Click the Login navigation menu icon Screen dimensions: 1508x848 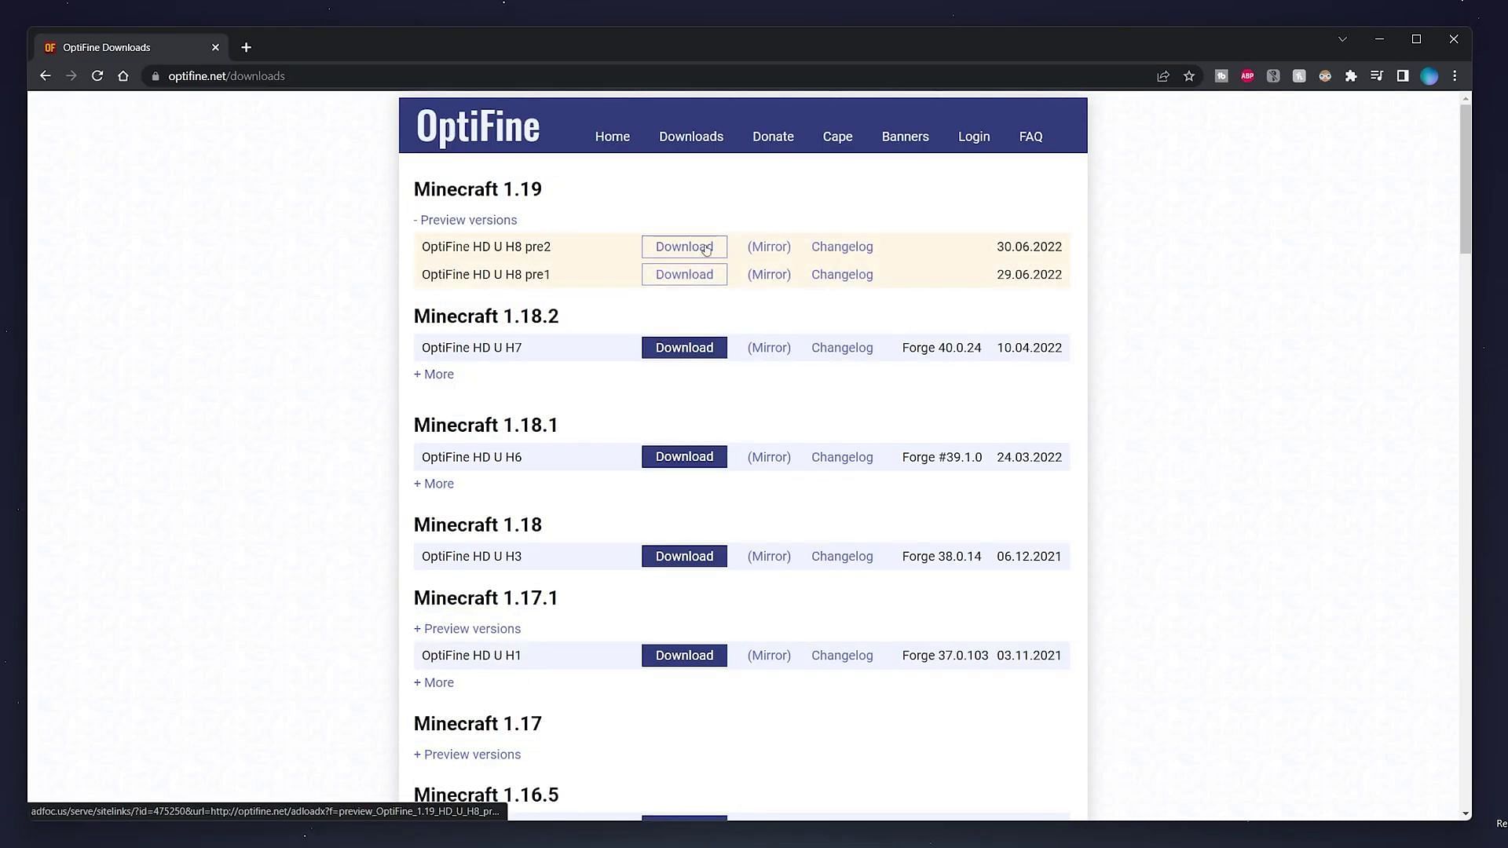point(974,136)
